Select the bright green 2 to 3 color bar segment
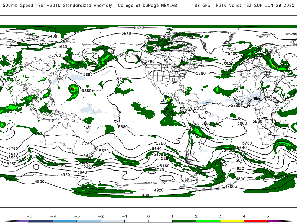 tap(208, 221)
